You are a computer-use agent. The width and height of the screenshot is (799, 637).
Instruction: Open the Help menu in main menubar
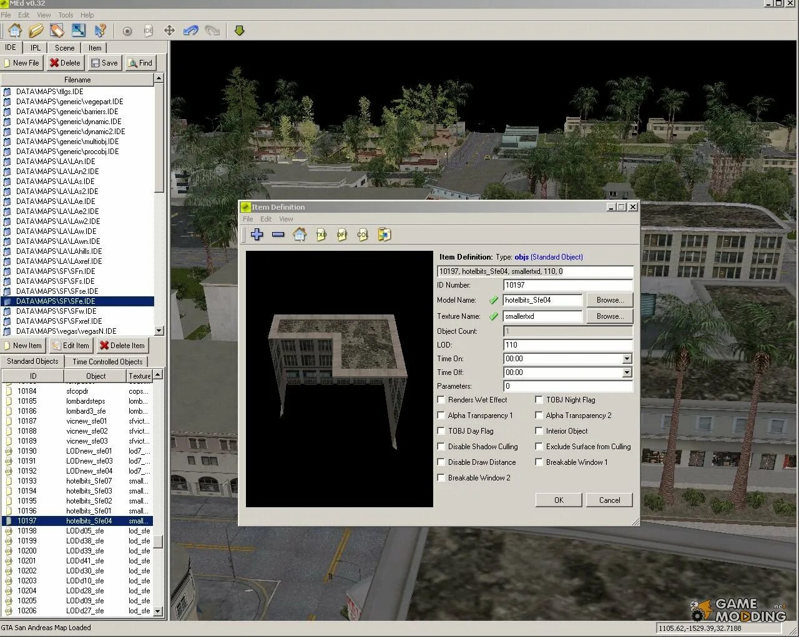[87, 15]
